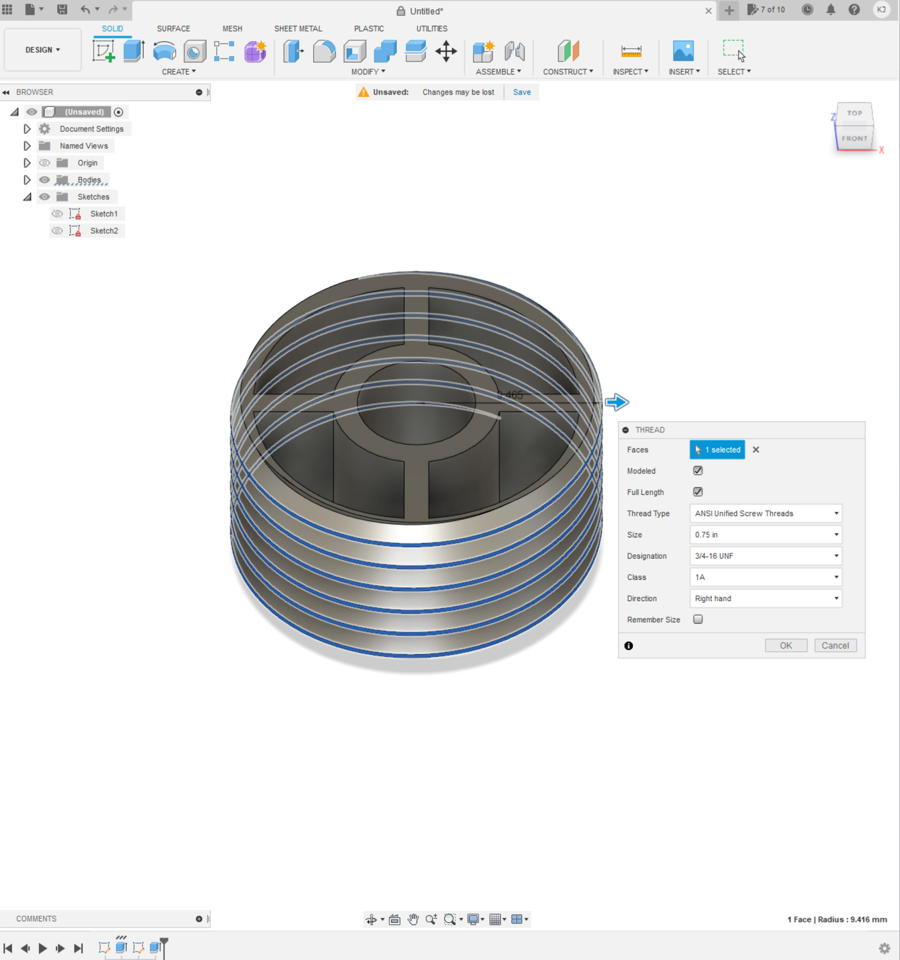The image size is (900, 960).
Task: Show Sketch1 using its visibility eye
Action: [57, 213]
